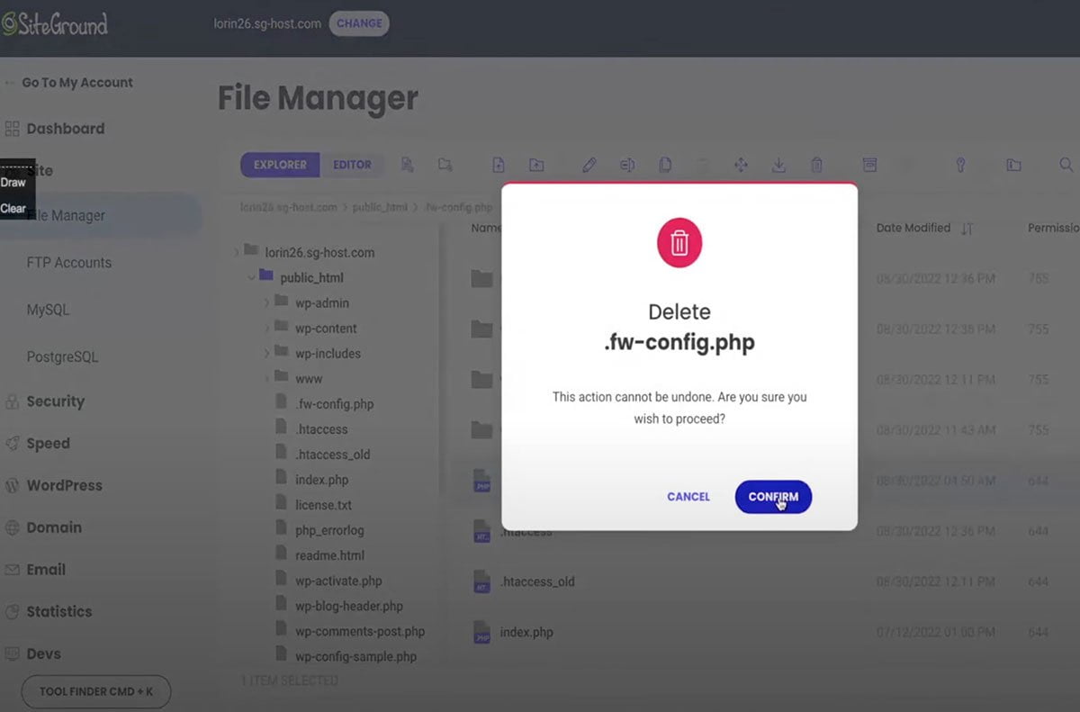Click public_html in the breadcrumb path
Screen dimensions: 1080x712
(x=380, y=207)
